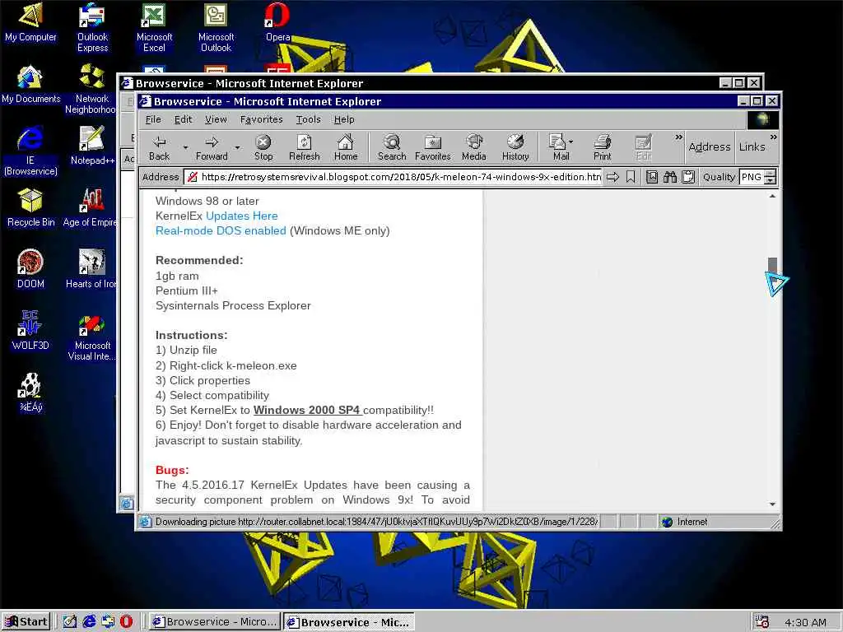The height and width of the screenshot is (632, 843).
Task: Open the Help menu
Action: click(344, 119)
